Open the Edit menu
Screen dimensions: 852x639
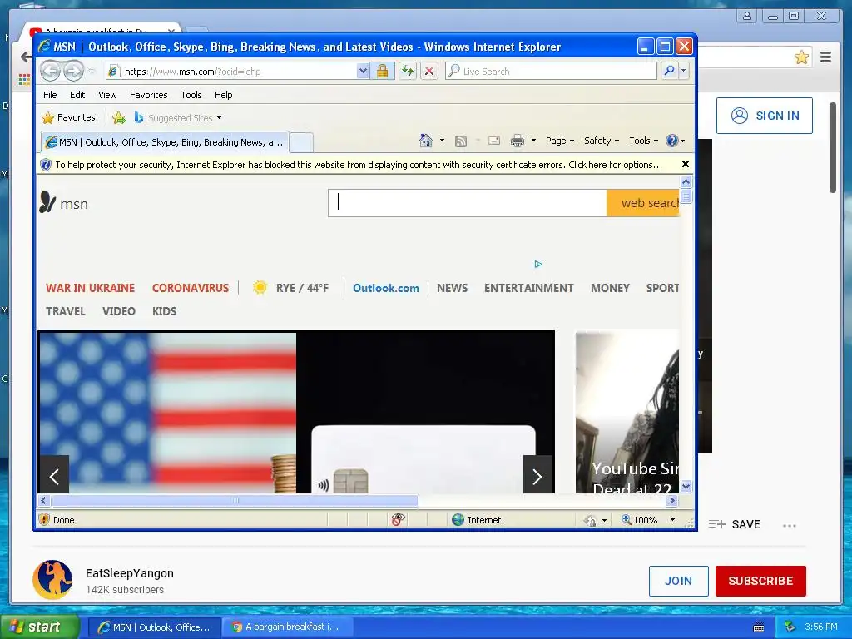(x=77, y=95)
